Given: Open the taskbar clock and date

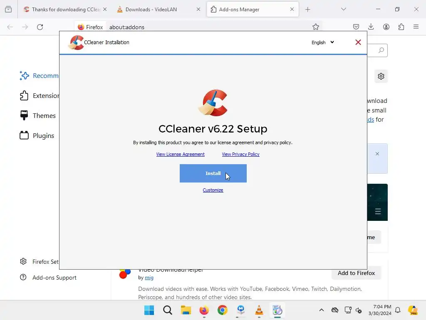Looking at the screenshot, I should [380, 310].
